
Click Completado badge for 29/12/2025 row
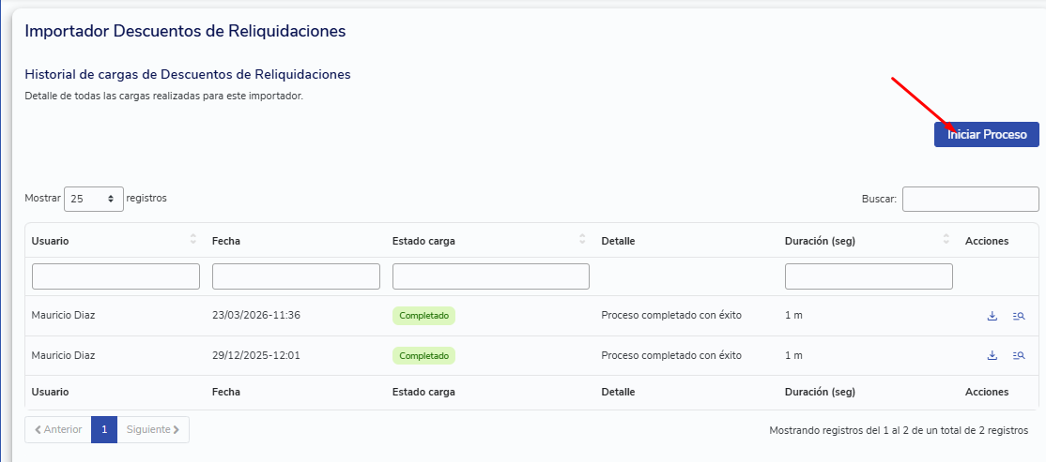pyautogui.click(x=423, y=355)
